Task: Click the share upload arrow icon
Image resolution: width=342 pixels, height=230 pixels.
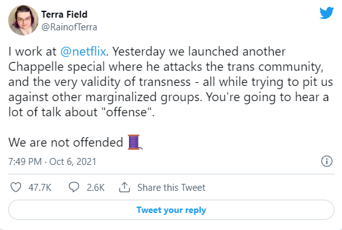Action: coord(125,187)
